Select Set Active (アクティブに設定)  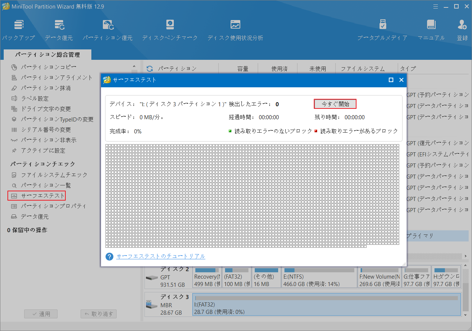click(38, 150)
